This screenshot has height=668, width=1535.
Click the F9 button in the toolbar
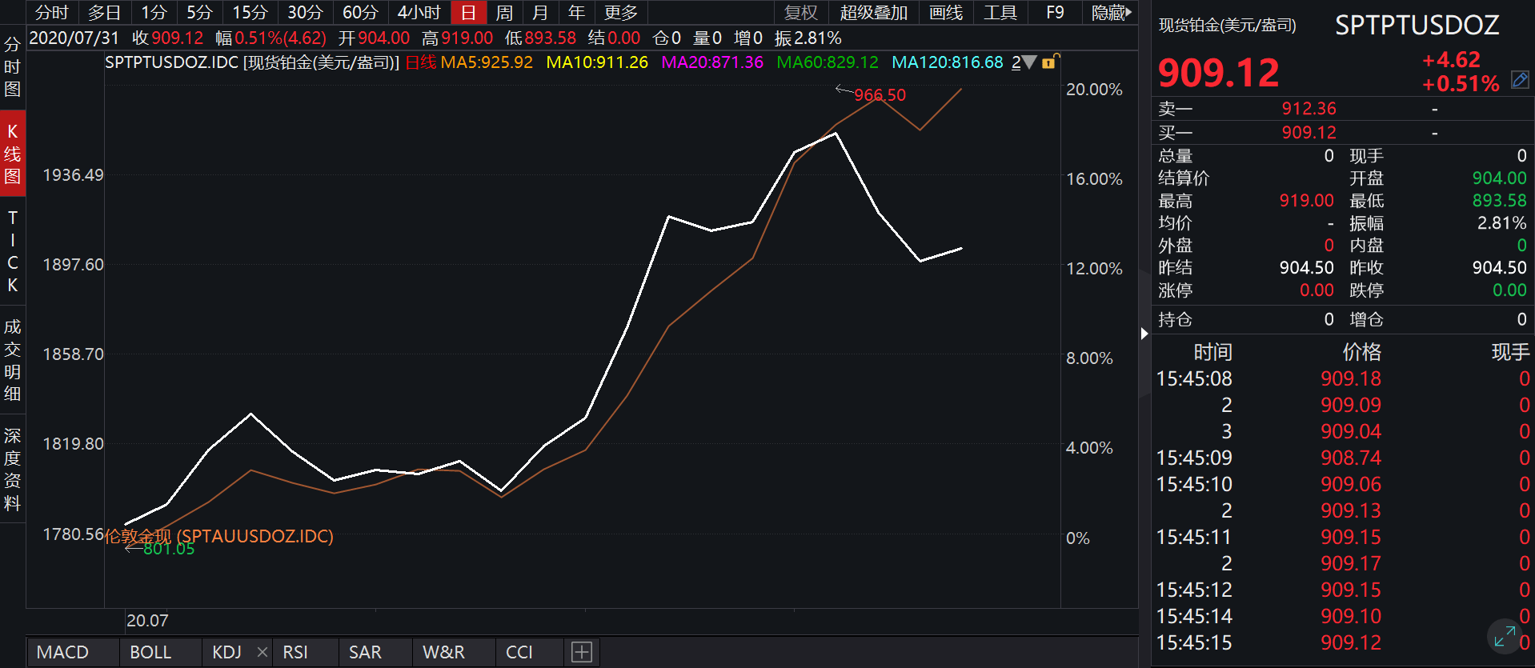(x=1055, y=13)
